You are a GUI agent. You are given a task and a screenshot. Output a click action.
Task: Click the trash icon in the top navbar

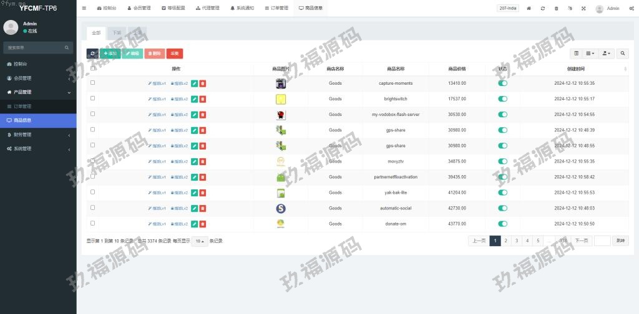point(556,9)
